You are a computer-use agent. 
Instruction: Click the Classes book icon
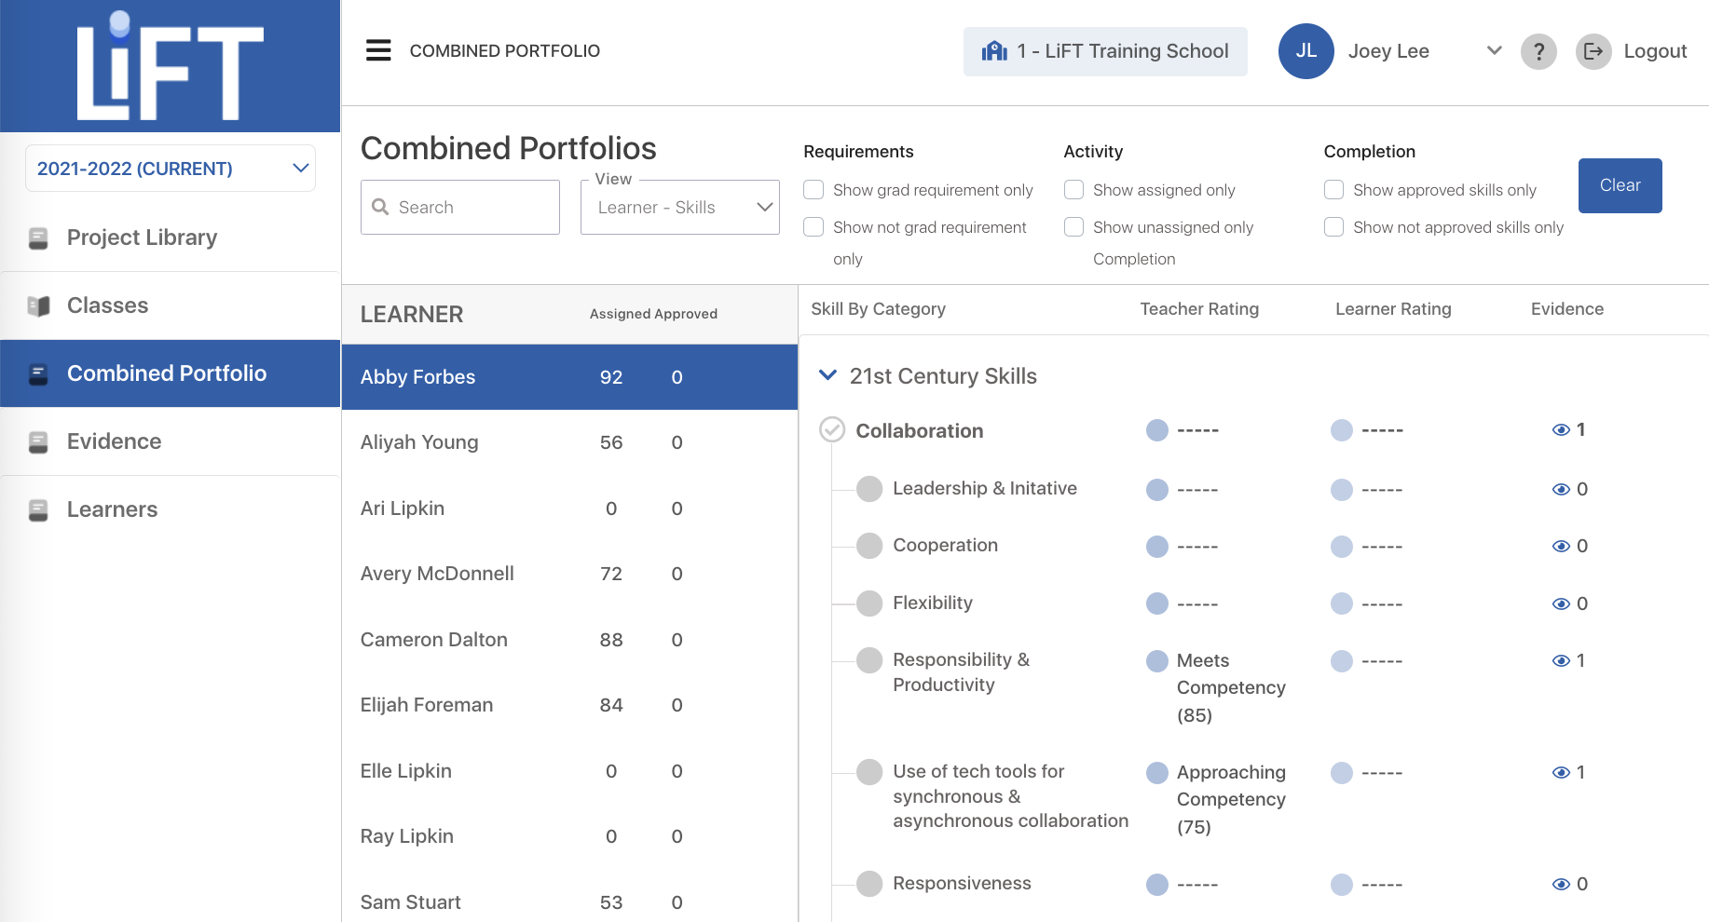pyautogui.click(x=38, y=306)
